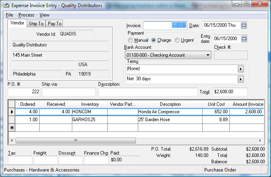
Task: Click the first Terms arrow button beside (None)
Action: 241,69
